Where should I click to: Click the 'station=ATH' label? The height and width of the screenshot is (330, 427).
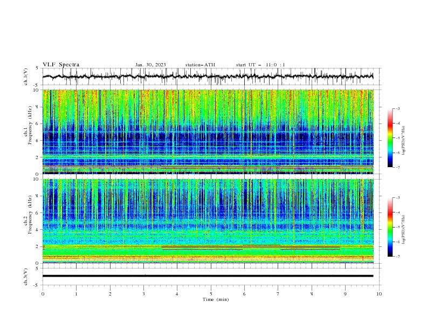pos(200,65)
